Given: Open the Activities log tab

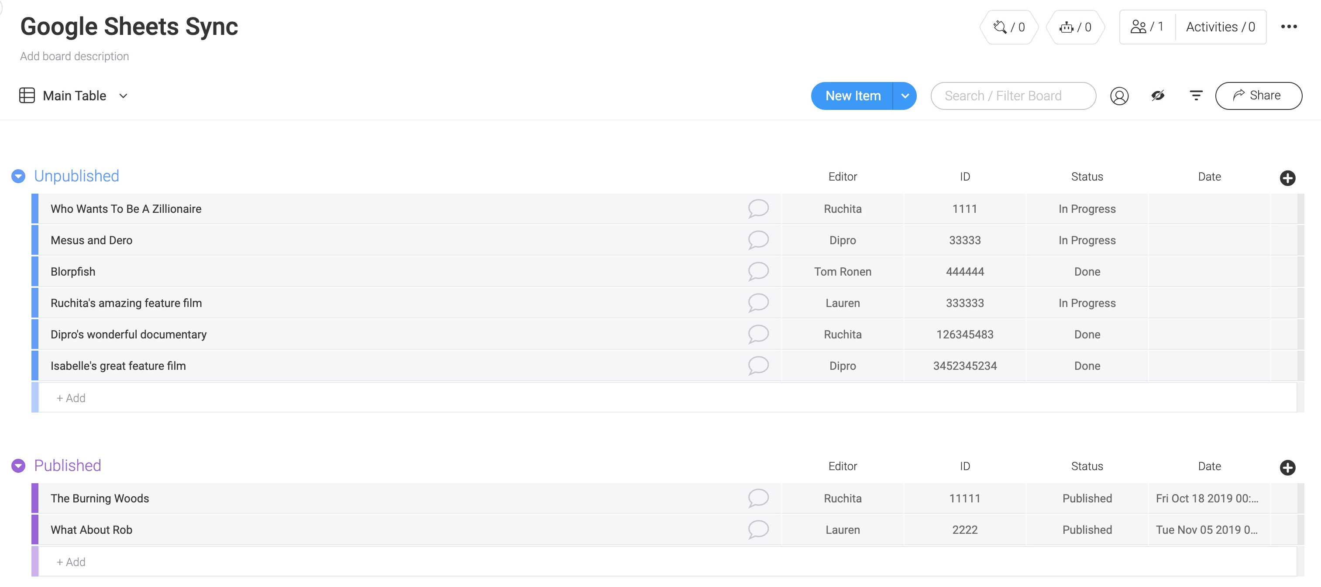Looking at the screenshot, I should (x=1220, y=27).
